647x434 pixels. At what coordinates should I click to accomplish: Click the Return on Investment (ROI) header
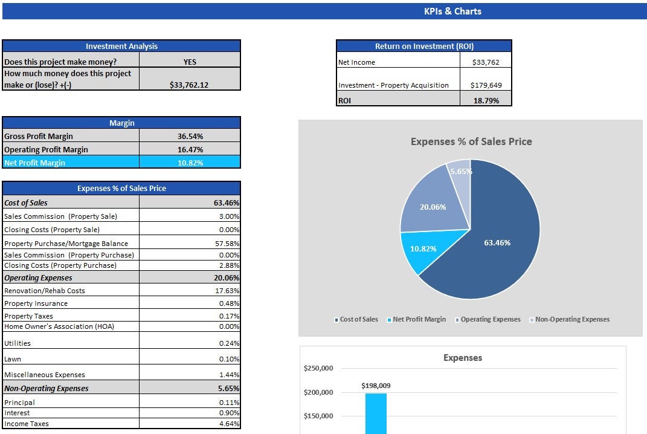[423, 46]
